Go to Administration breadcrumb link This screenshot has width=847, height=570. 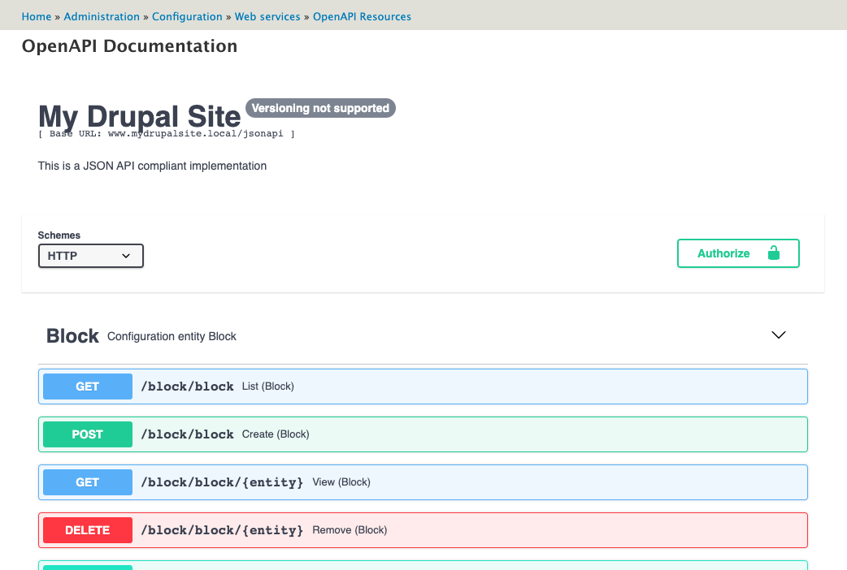pos(102,17)
